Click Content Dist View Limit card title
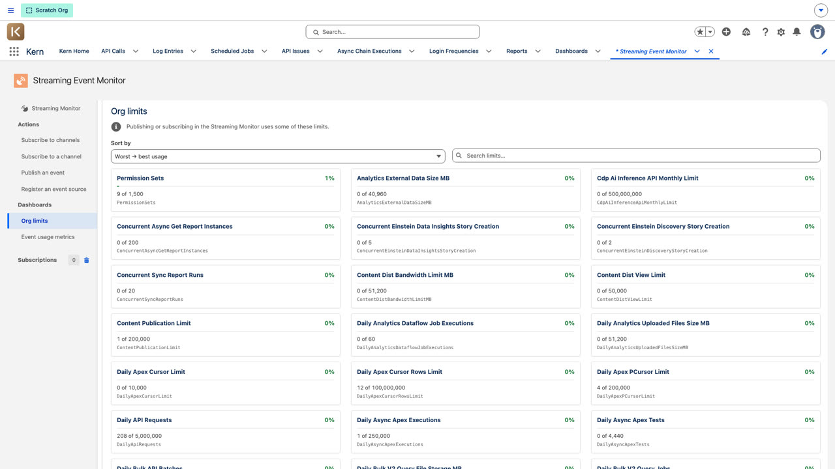 631,275
